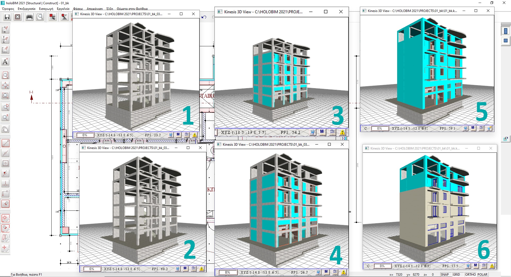511x277 pixels.
Task: Open the Εργαλεία menu
Action: coord(63,9)
